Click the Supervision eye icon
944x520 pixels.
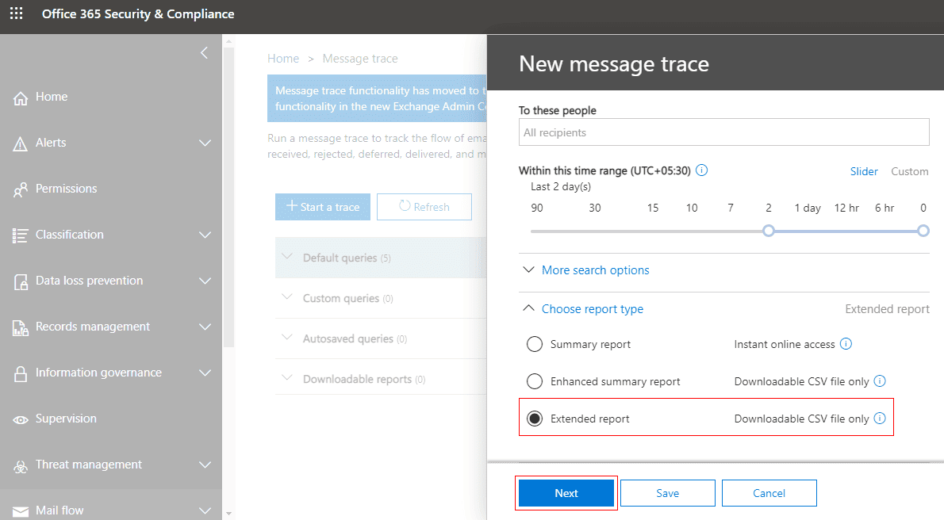pyautogui.click(x=21, y=419)
